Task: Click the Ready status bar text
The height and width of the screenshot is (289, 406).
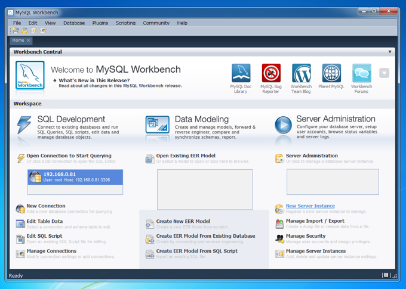Action: 16,276
